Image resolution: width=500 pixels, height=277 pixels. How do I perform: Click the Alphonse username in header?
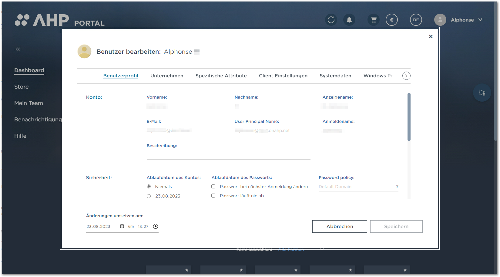[462, 20]
